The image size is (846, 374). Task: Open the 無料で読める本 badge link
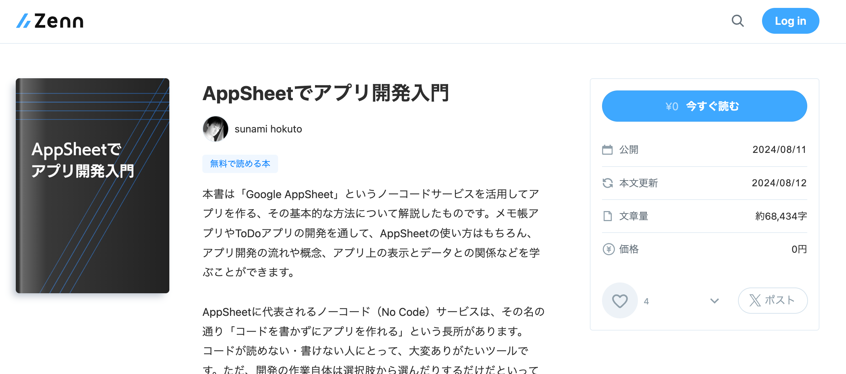point(240,163)
